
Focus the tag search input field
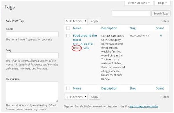pyautogui.click(x=131, y=14)
